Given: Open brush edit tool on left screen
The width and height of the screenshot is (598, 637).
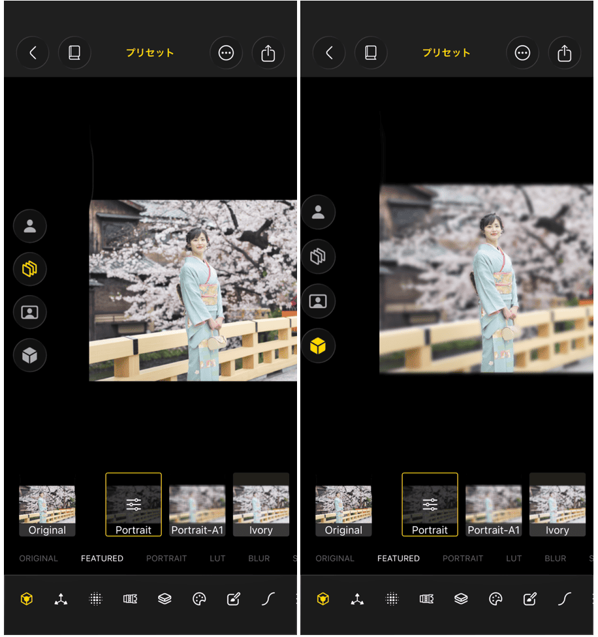Looking at the screenshot, I should [x=234, y=598].
